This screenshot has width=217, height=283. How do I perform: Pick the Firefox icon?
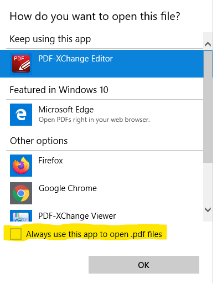pyautogui.click(x=21, y=166)
